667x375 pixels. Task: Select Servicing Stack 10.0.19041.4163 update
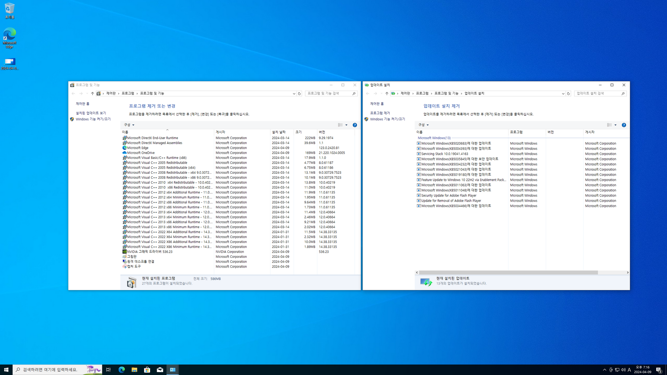tap(445, 154)
